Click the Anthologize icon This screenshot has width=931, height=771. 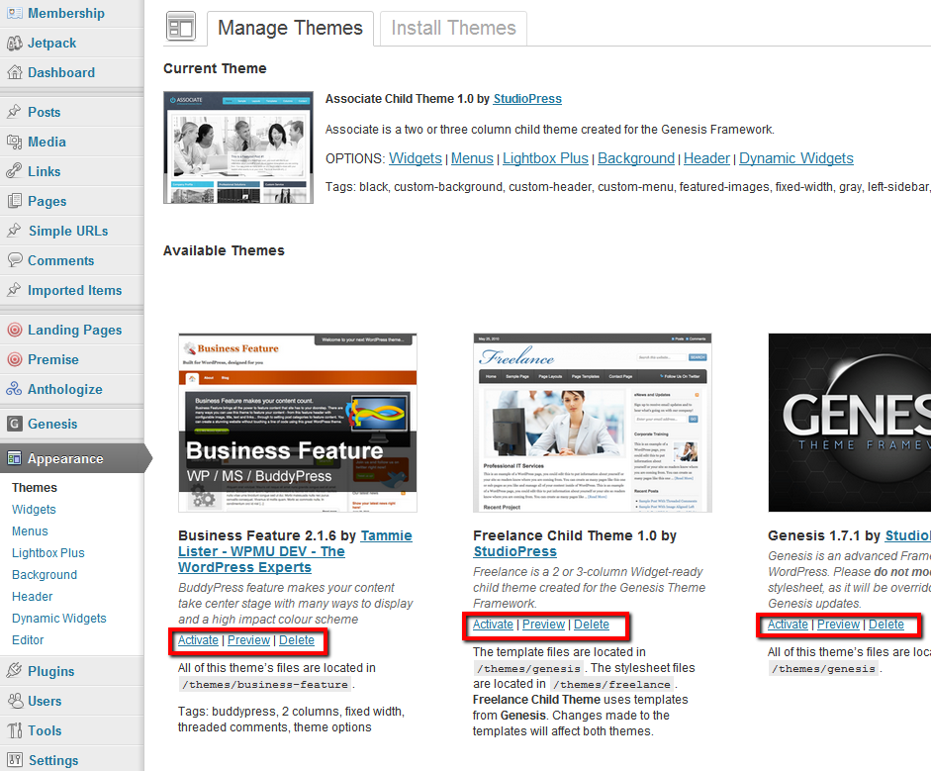tap(14, 389)
